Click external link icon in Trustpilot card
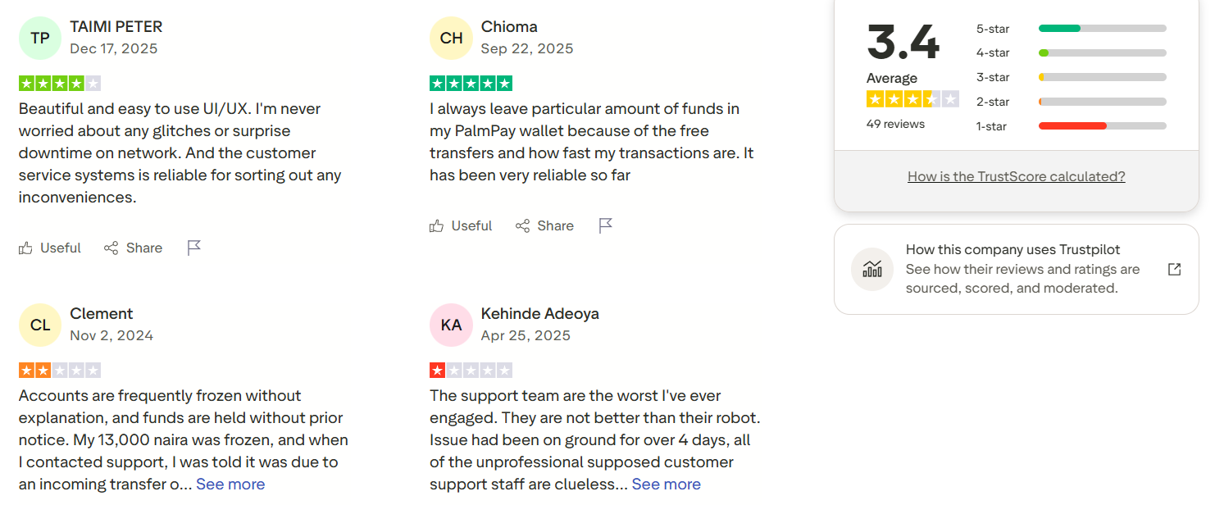 coord(1174,269)
